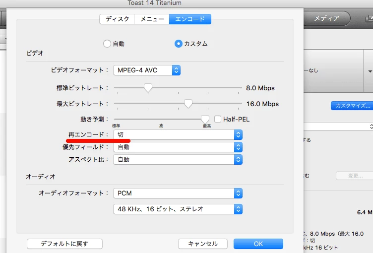Select the カスタム radio button
The width and height of the screenshot is (373, 253).
[179, 44]
